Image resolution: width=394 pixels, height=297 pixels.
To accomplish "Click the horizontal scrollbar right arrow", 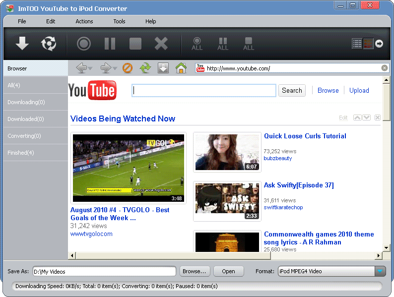I will [x=379, y=255].
